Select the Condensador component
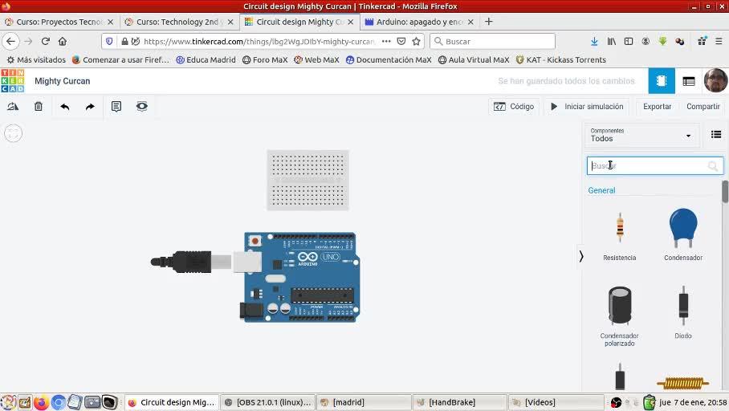729x411 pixels. [683, 234]
